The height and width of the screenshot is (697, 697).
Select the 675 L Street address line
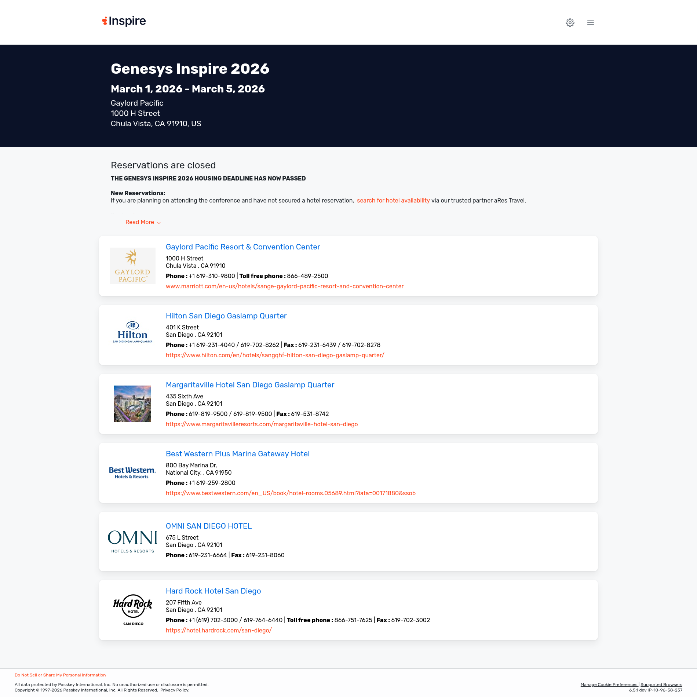click(182, 537)
